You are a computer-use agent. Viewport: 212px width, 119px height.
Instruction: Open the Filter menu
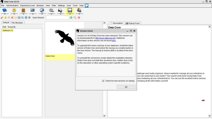point(54,6)
